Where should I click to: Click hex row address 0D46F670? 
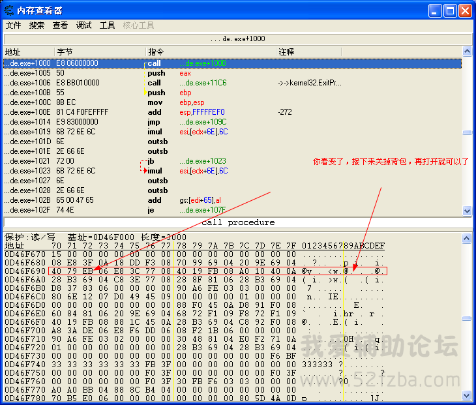coord(25,254)
